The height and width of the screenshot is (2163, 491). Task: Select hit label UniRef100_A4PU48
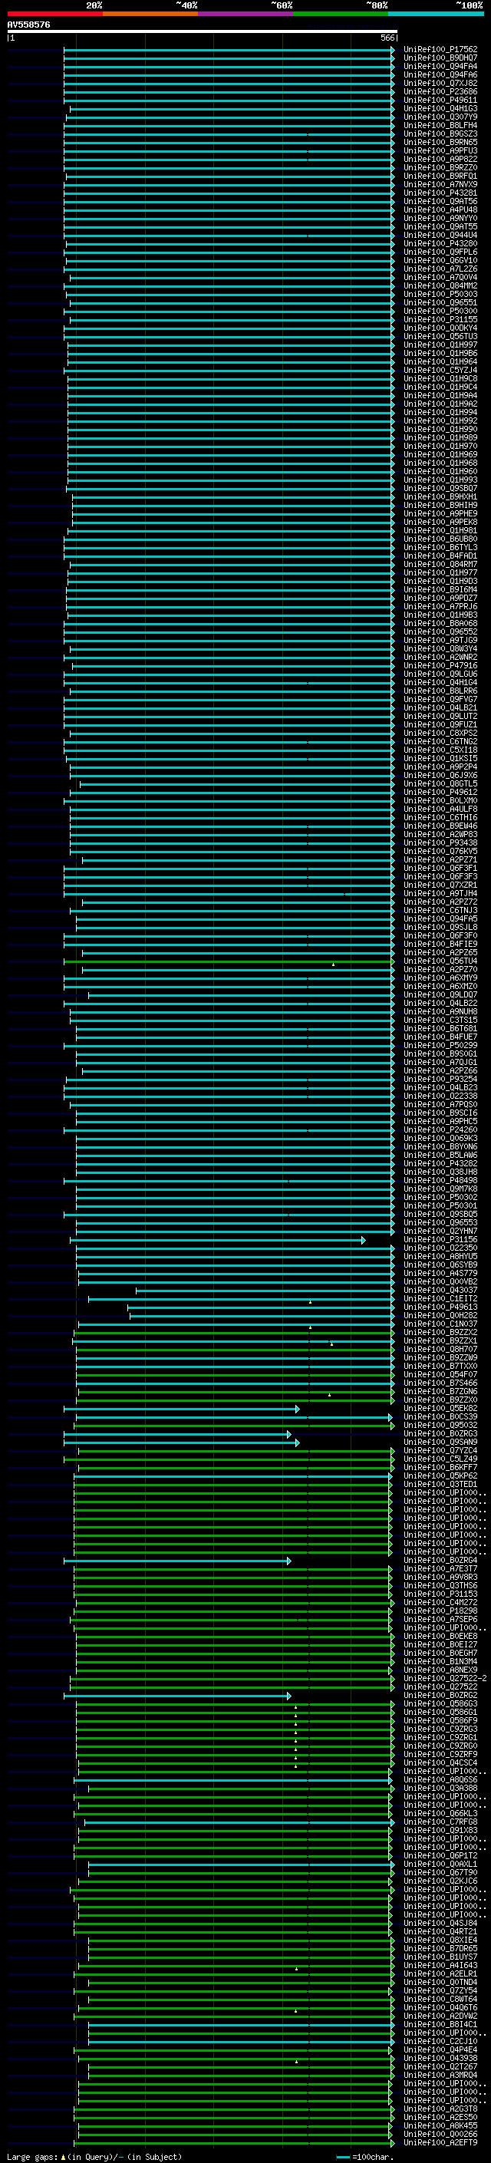coord(440,210)
